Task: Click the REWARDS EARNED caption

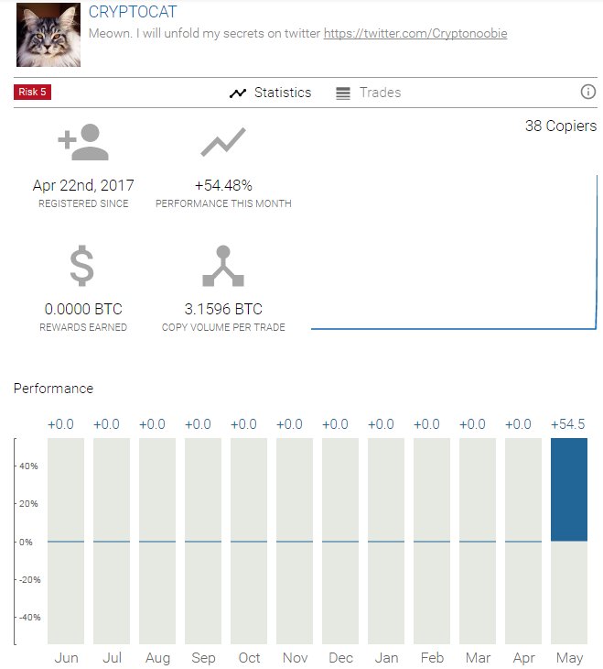Action: pyautogui.click(x=83, y=327)
